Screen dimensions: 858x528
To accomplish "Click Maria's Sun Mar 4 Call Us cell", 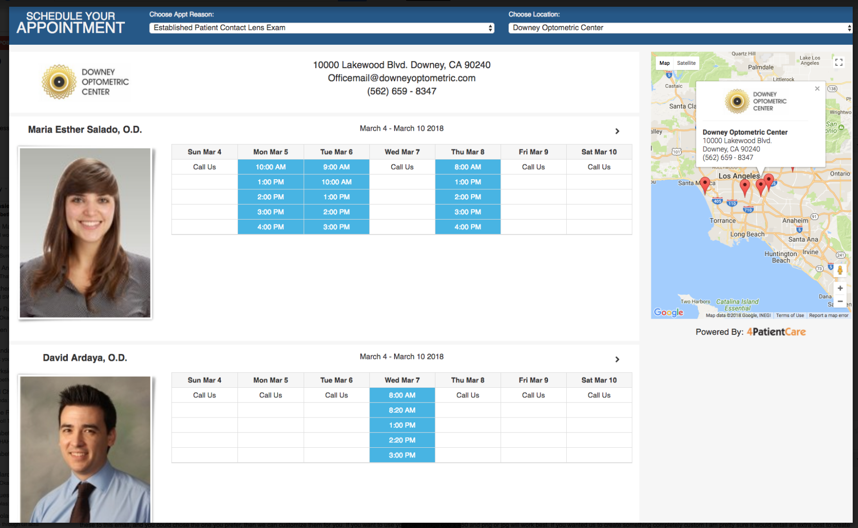I will [x=204, y=167].
